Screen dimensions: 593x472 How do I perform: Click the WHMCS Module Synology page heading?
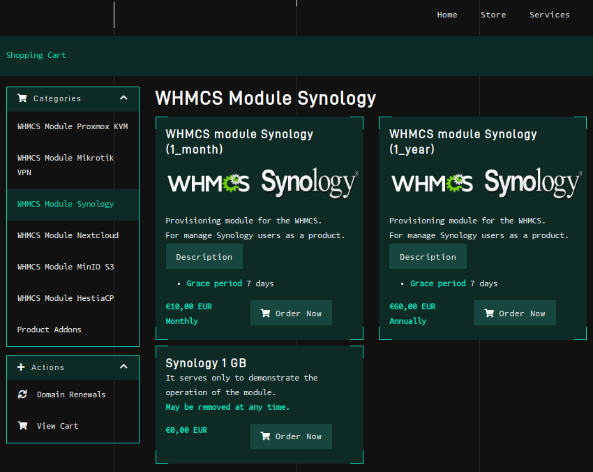[266, 98]
